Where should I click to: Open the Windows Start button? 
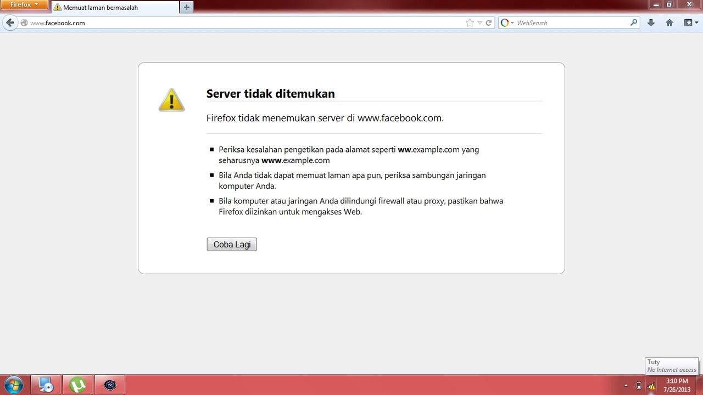tap(13, 385)
